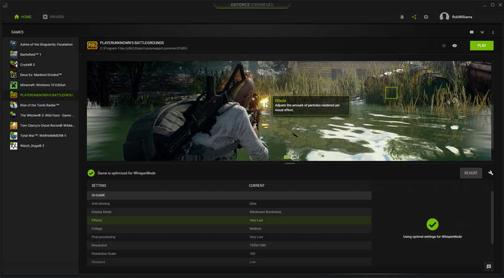Go to the HOME tab
The image size is (504, 278).
point(23,17)
